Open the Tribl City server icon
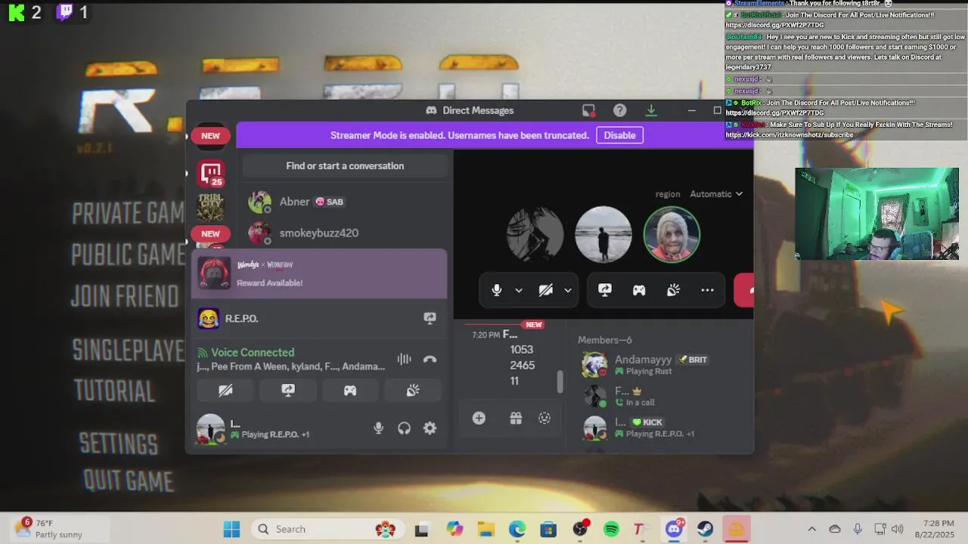968x544 pixels. (x=211, y=206)
